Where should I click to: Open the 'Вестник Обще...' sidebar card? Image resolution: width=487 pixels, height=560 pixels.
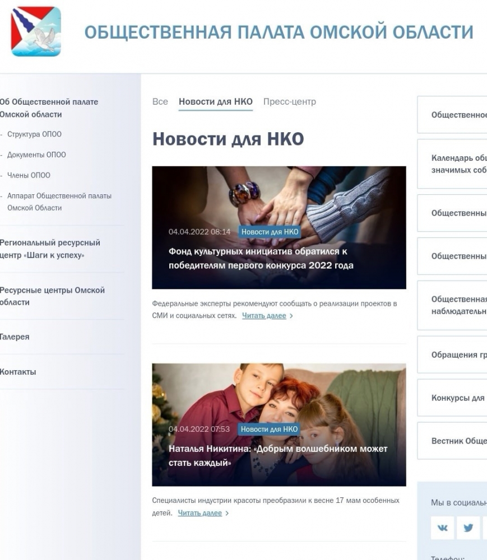(452, 441)
